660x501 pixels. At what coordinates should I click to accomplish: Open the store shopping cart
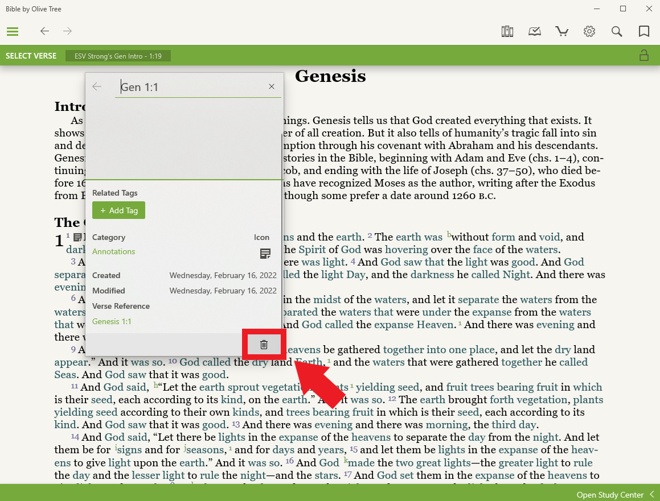(562, 31)
